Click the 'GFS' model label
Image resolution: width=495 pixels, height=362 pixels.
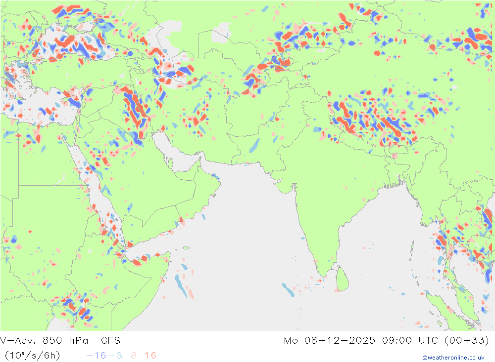point(110,340)
